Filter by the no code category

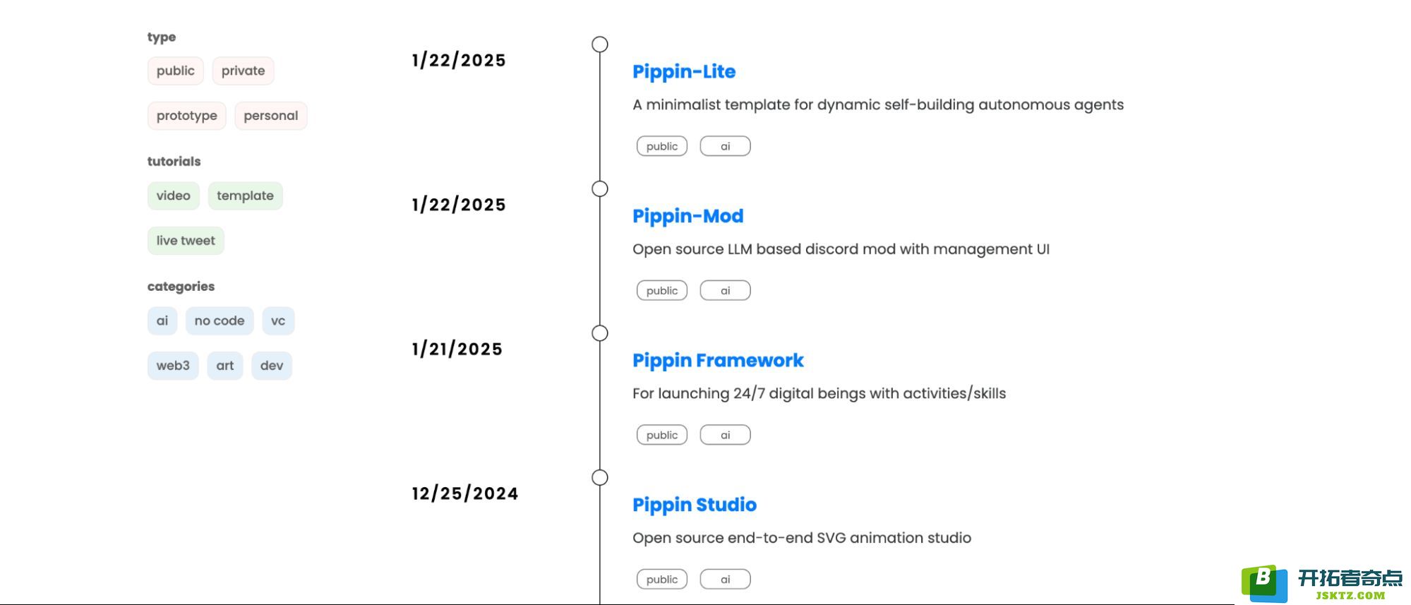click(x=219, y=321)
